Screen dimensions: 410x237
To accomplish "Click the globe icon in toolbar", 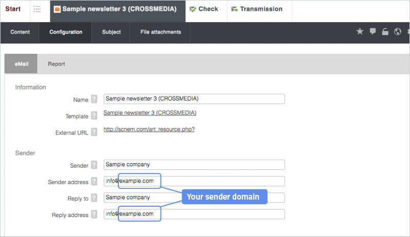I will pos(397,32).
